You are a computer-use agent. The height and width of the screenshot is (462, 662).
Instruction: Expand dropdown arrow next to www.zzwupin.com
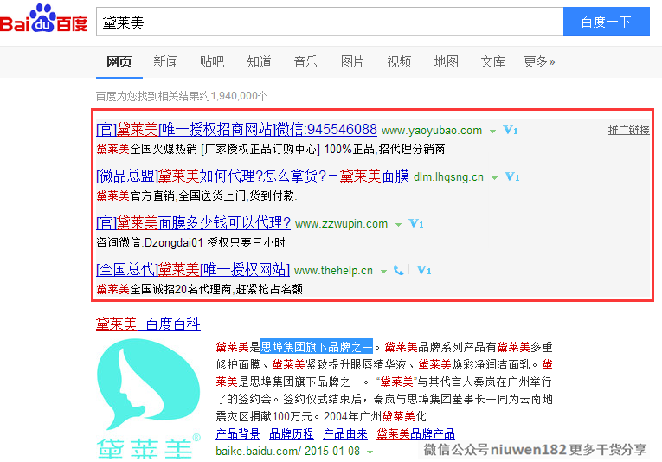pyautogui.click(x=398, y=225)
